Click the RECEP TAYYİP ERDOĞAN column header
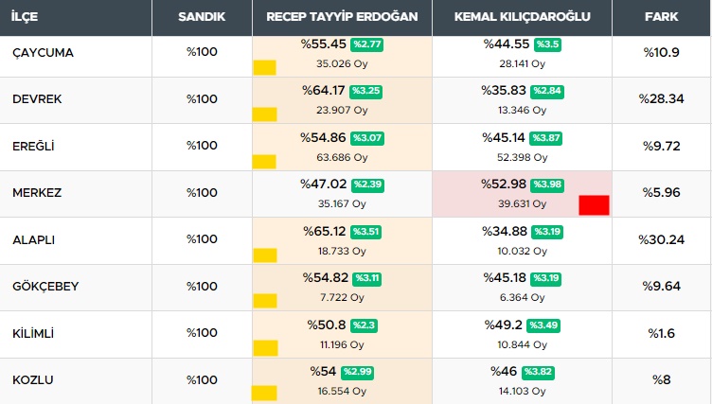712x404 pixels. (342, 18)
